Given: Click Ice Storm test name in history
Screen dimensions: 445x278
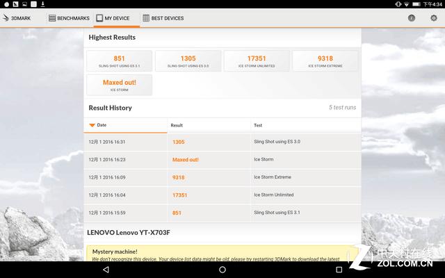Looking at the screenshot, I should [x=264, y=159].
